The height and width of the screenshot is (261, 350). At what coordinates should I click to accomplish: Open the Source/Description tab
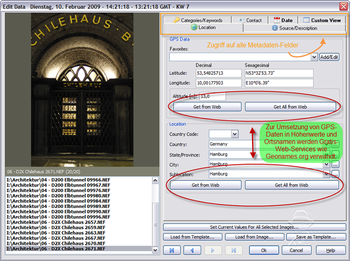coord(294,28)
